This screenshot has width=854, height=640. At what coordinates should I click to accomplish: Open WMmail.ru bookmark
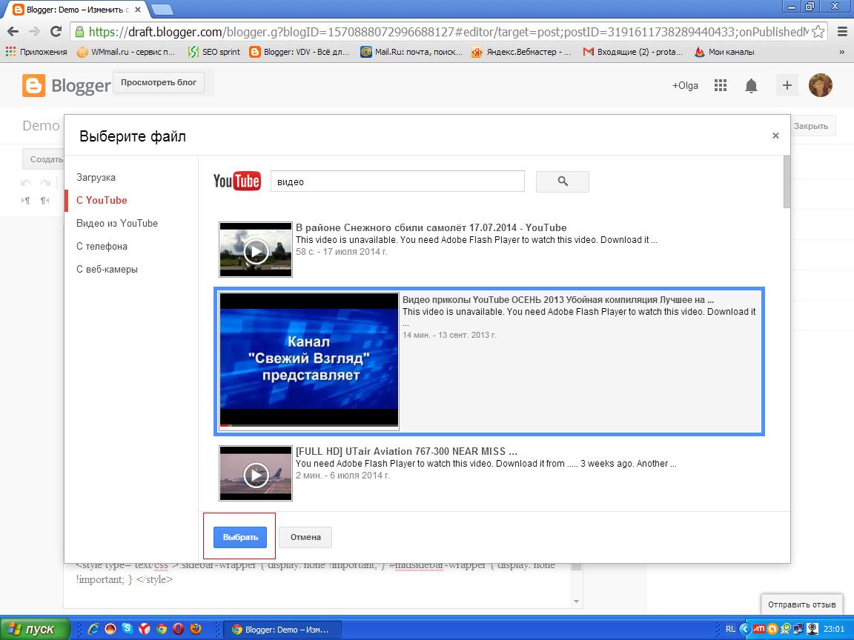(x=126, y=53)
